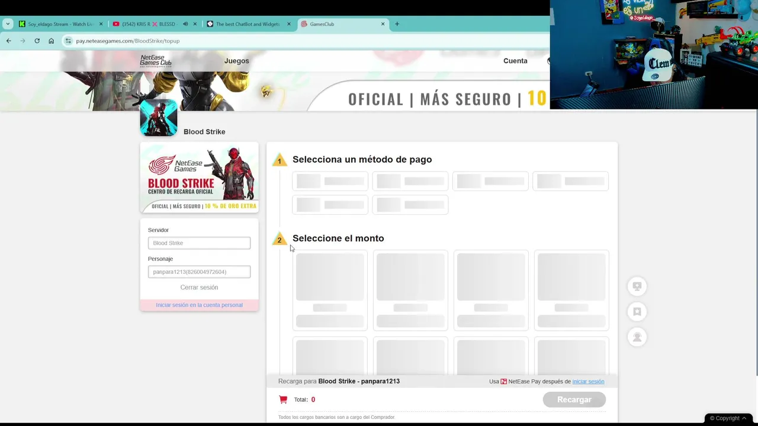Click the NetEase Pay logo icon
758x426 pixels.
click(504, 382)
